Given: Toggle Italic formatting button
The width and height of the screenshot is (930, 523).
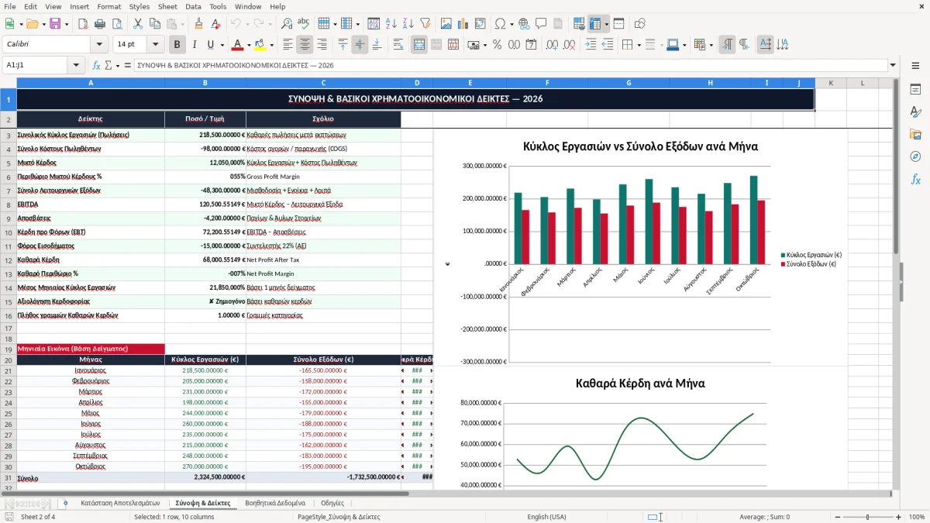Looking at the screenshot, I should point(194,45).
